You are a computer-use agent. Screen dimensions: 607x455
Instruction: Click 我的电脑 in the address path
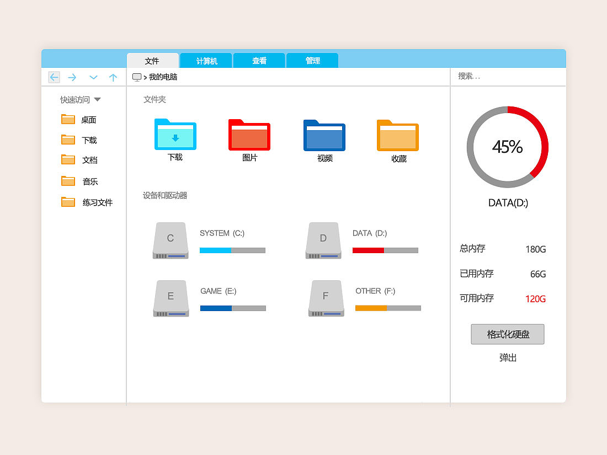pyautogui.click(x=163, y=77)
